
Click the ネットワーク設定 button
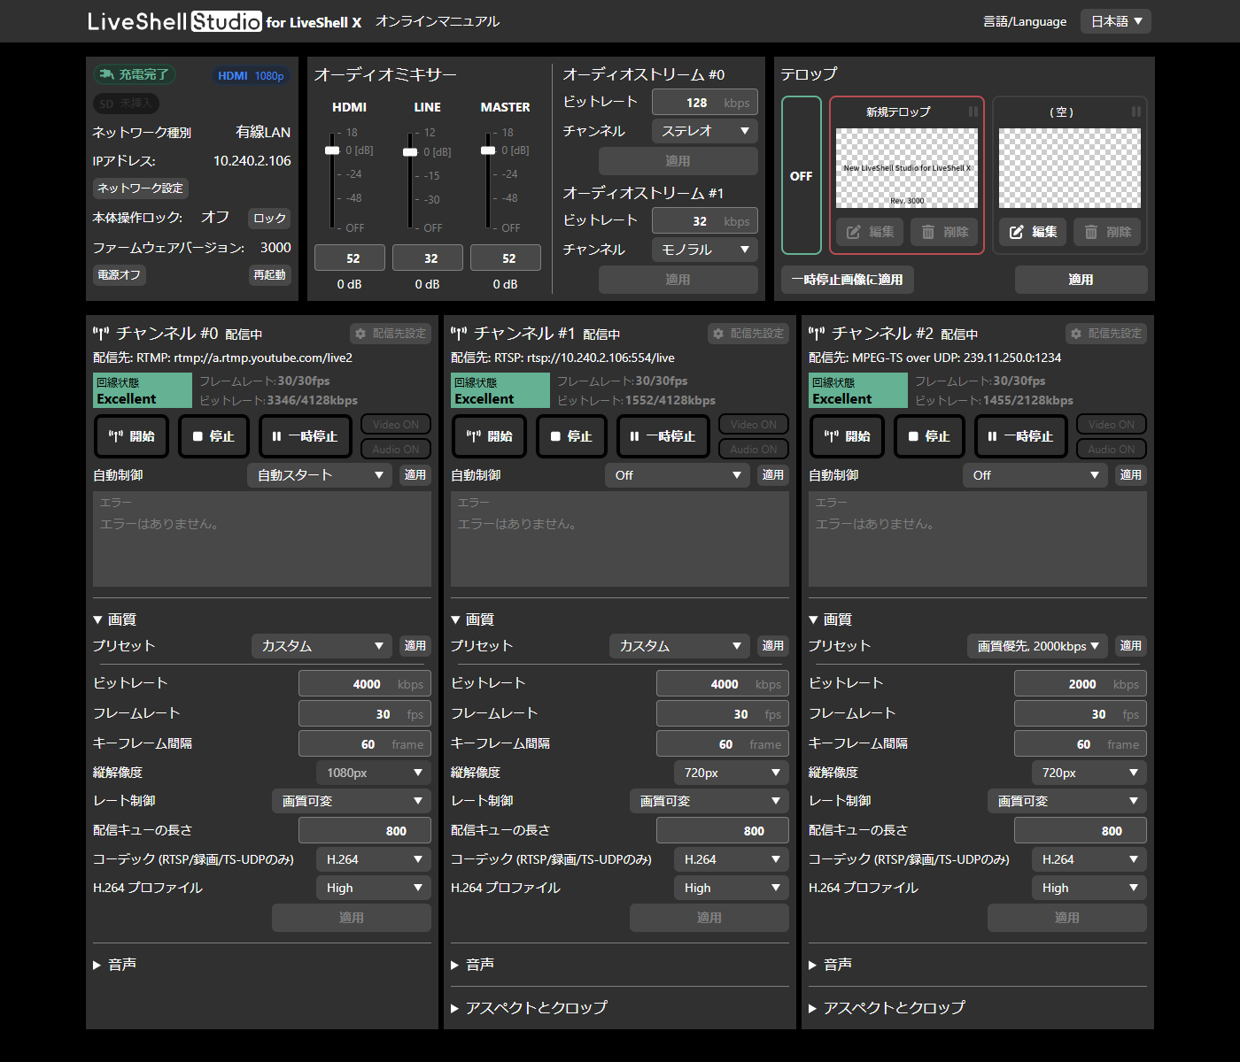click(x=140, y=189)
